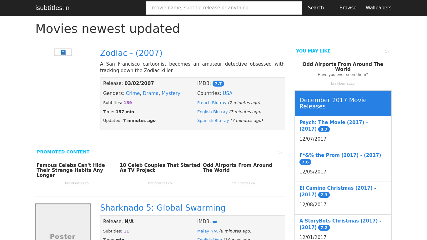Go to isubtitles.in home logo
Viewport: 427px width, 240px height.
(x=53, y=8)
